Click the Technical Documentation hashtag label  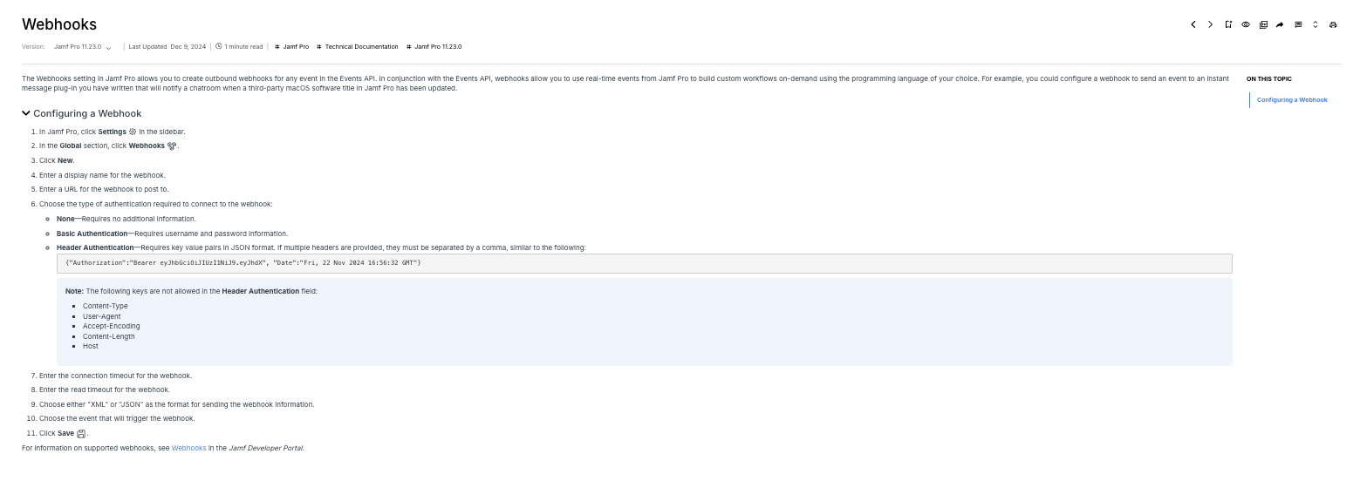pyautogui.click(x=358, y=46)
